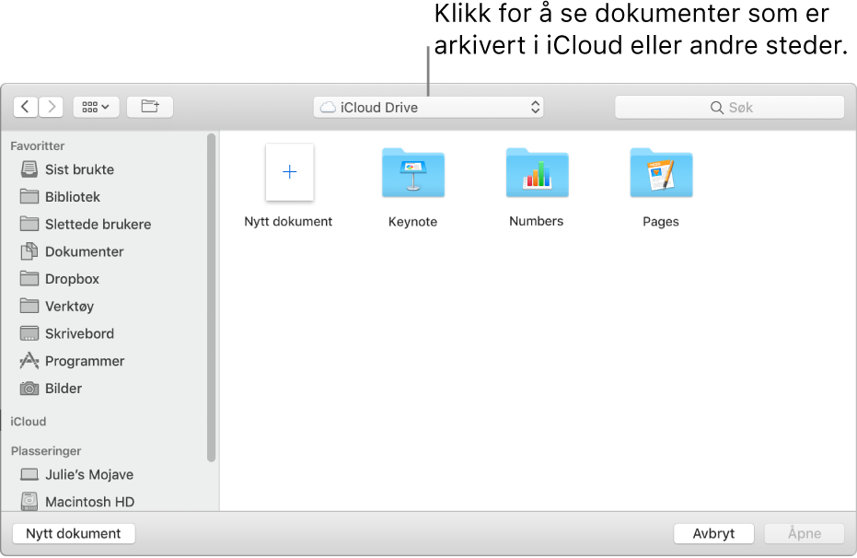Click the Julie's Mojave computer icon
This screenshot has height=558, width=857.
(29, 474)
